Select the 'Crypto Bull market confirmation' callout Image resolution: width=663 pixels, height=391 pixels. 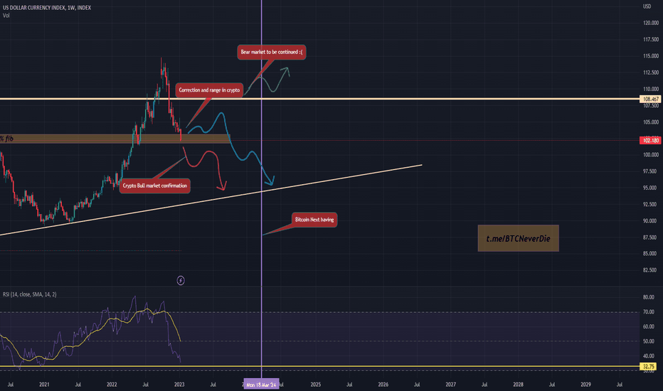(x=155, y=186)
